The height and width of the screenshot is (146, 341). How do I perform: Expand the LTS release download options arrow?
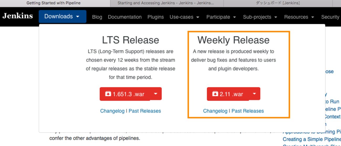pyautogui.click(x=156, y=94)
